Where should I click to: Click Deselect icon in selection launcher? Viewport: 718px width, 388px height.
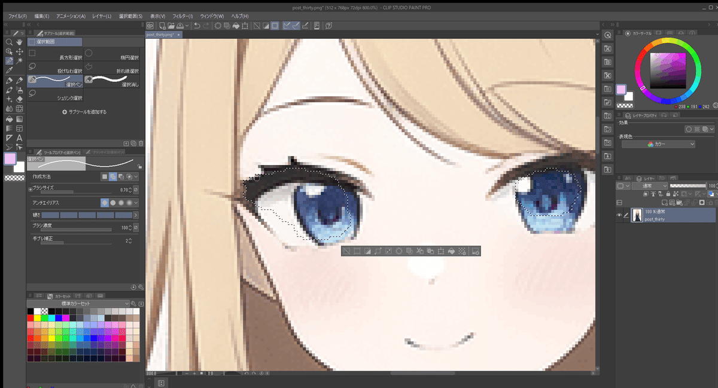[x=346, y=251]
